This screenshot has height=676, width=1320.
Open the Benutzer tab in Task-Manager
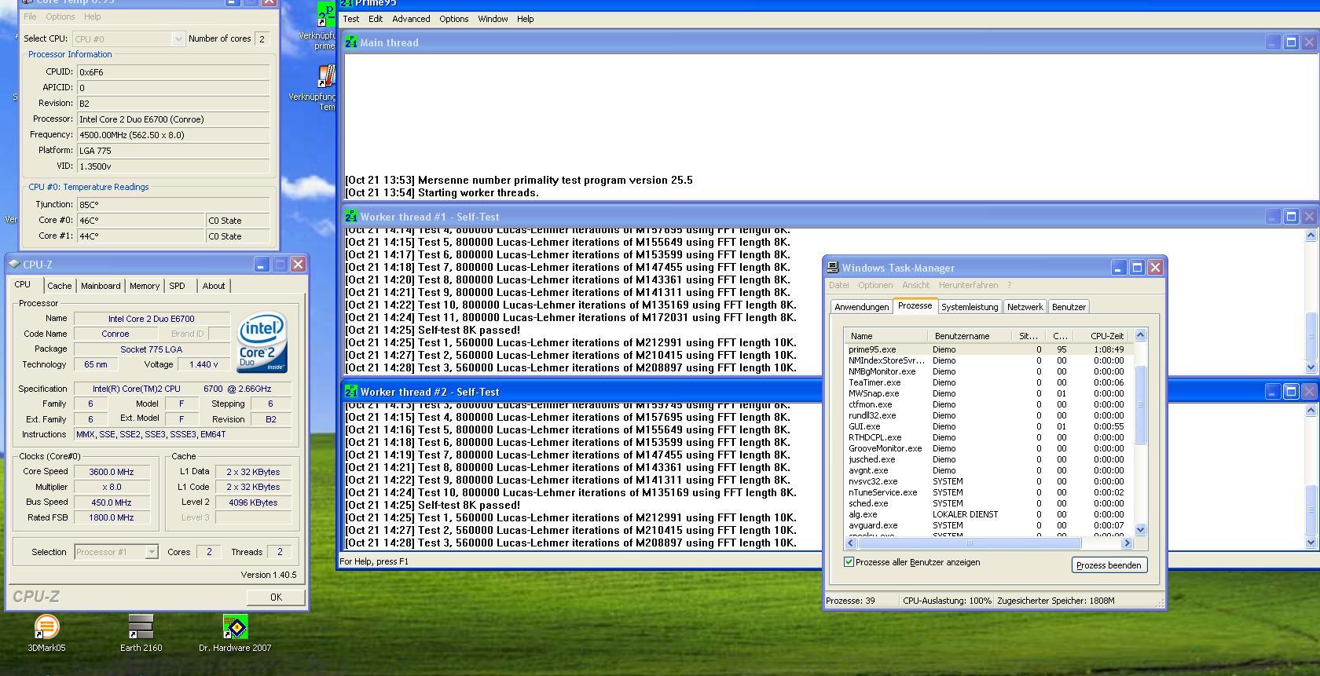(x=1069, y=307)
